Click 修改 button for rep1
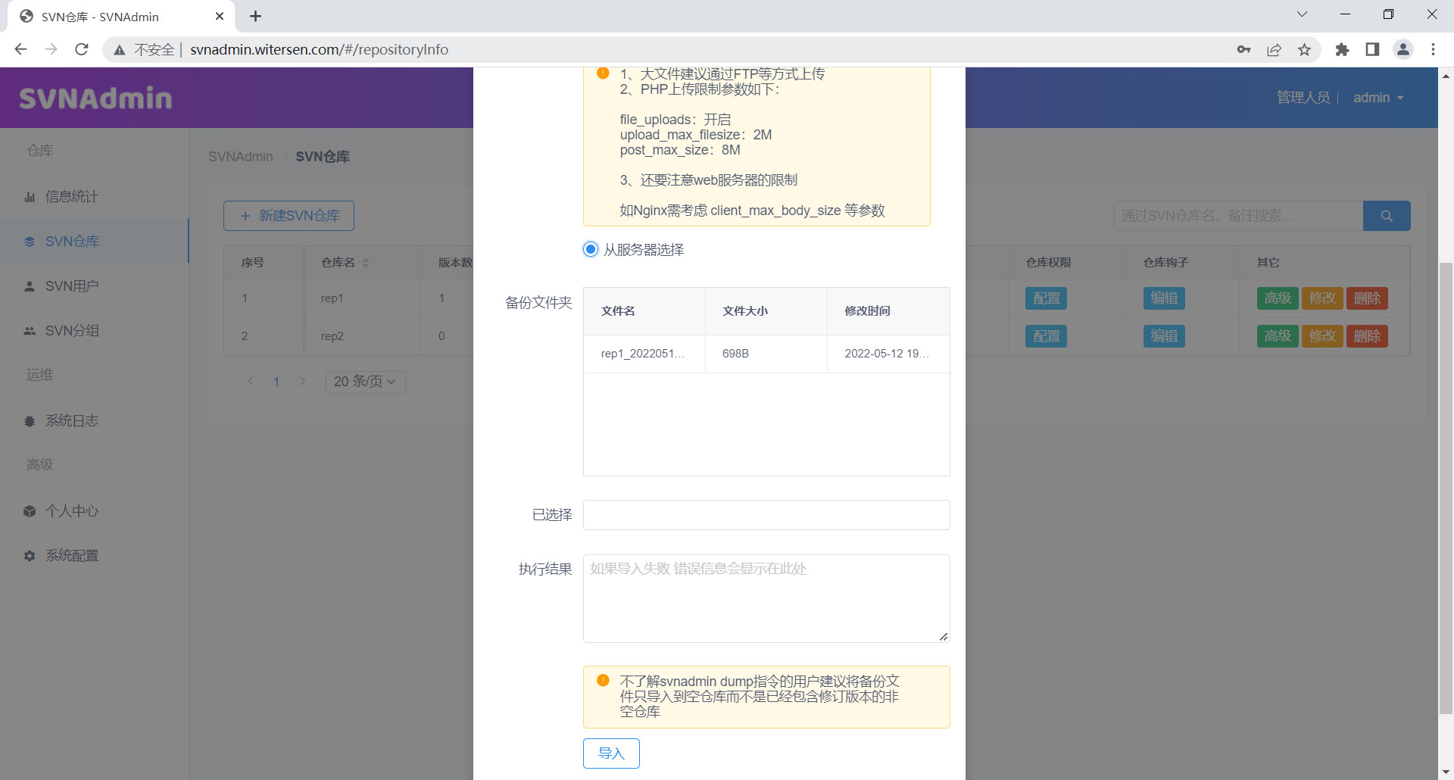The image size is (1454, 780). [x=1322, y=298]
